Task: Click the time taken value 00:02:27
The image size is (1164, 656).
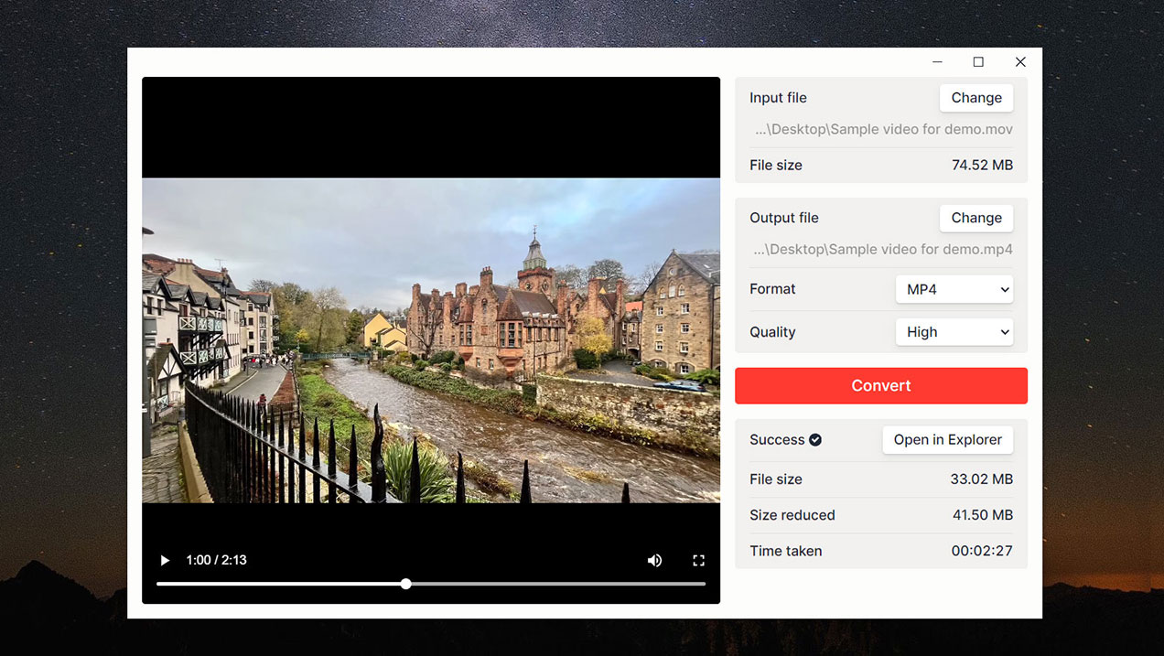Action: click(982, 551)
